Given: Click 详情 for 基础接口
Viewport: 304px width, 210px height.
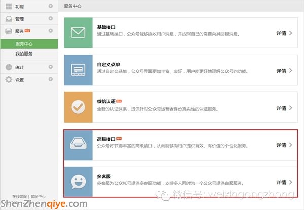Looking at the screenshot, I should point(281,33).
